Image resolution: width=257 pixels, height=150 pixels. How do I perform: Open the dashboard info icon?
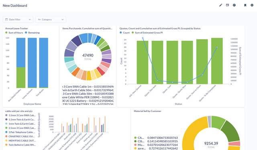[252, 5]
